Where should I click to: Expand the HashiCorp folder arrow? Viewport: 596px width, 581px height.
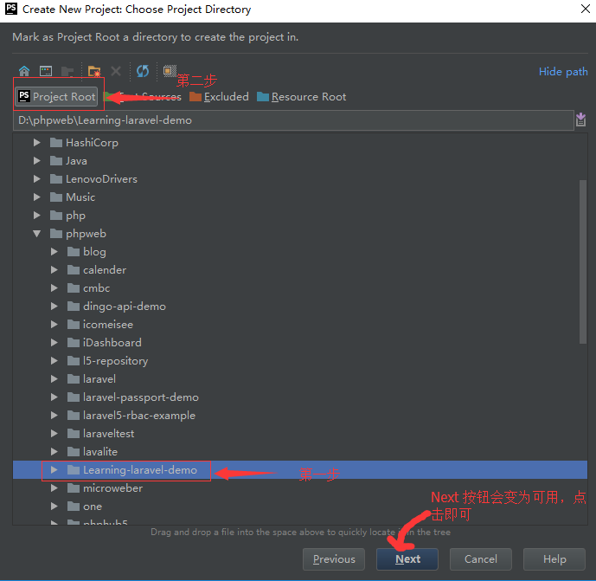[x=36, y=143]
